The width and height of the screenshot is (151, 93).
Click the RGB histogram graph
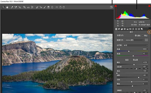[133, 12]
